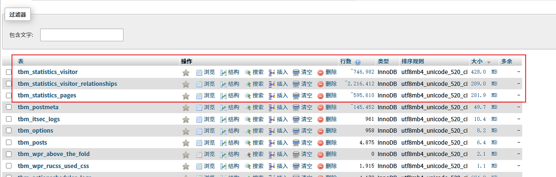Screen dimensions: 556x177
Task: Check the tbm_statistics_visitor row checkbox
Action: (9, 72)
